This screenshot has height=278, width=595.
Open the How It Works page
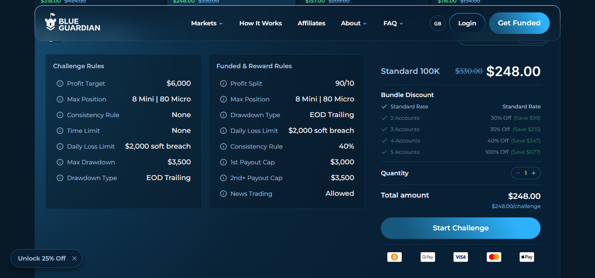tap(260, 23)
